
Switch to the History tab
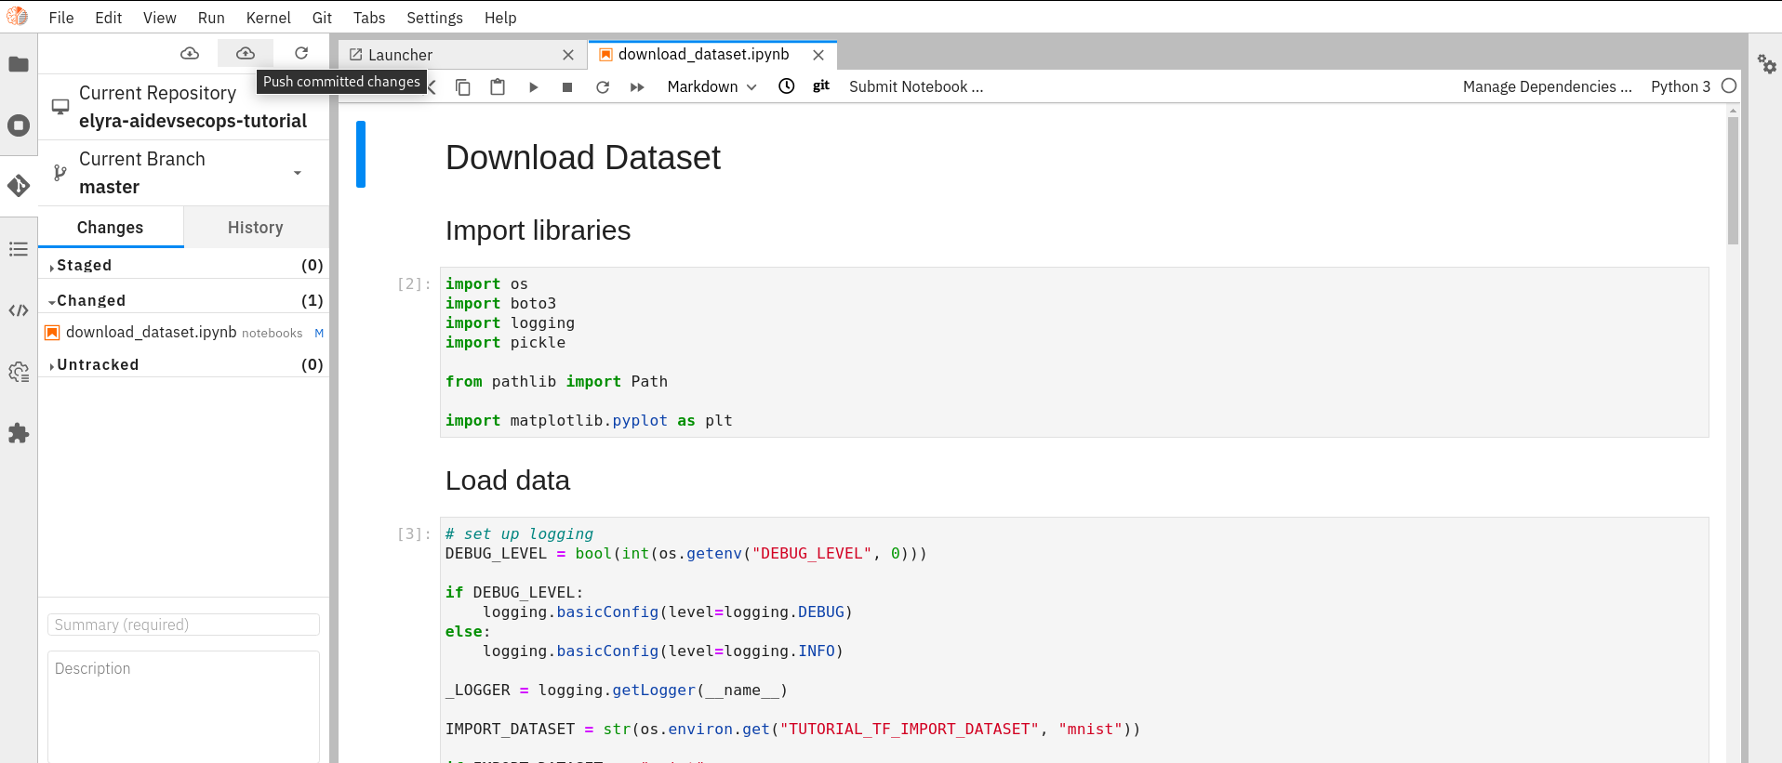coord(256,228)
